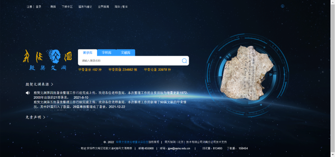This screenshot has height=157, width=335.
Task: Open the 下载专区 menu item
Action: click(67, 7)
